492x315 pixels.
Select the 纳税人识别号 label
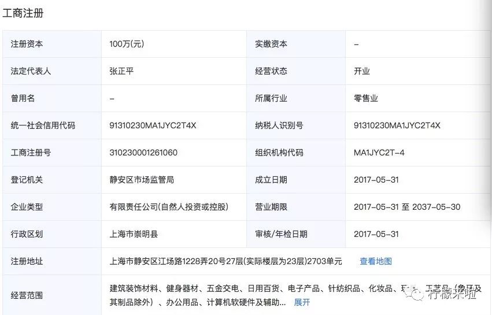(279, 125)
